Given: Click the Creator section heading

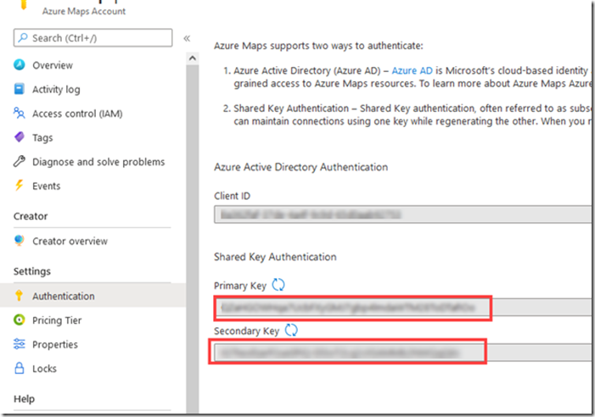Looking at the screenshot, I should click(x=31, y=216).
